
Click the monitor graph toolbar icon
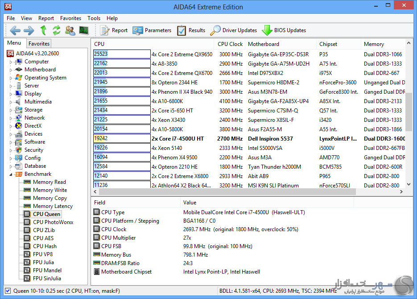83,30
